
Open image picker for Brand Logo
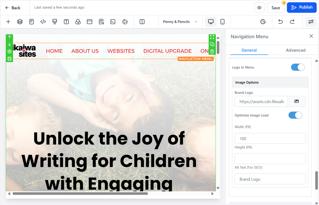tap(296, 101)
